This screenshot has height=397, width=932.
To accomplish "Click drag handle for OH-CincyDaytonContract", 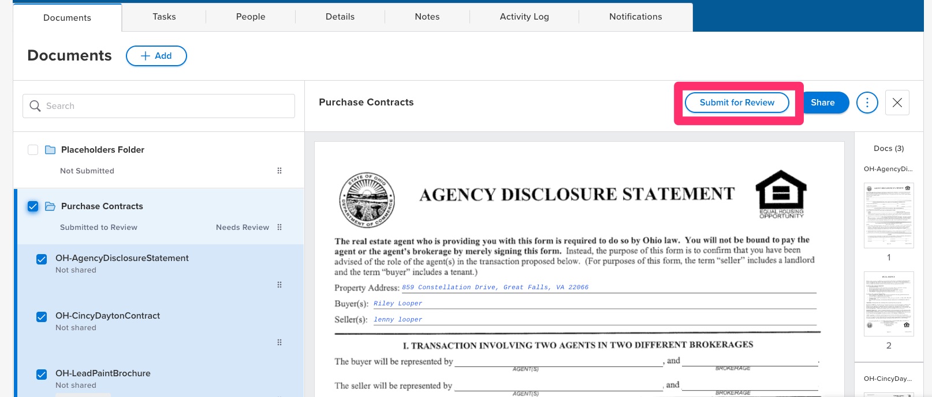I will [279, 342].
